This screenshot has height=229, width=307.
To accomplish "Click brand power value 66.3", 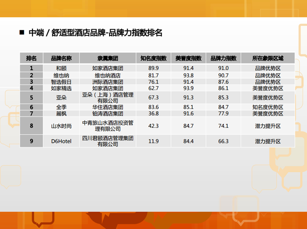I will click(x=223, y=141).
